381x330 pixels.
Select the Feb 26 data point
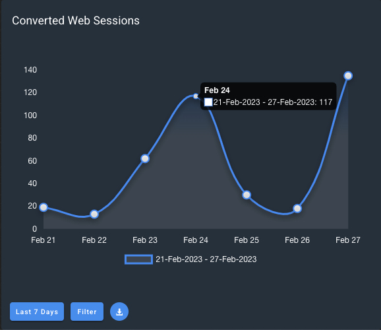pyautogui.click(x=297, y=209)
